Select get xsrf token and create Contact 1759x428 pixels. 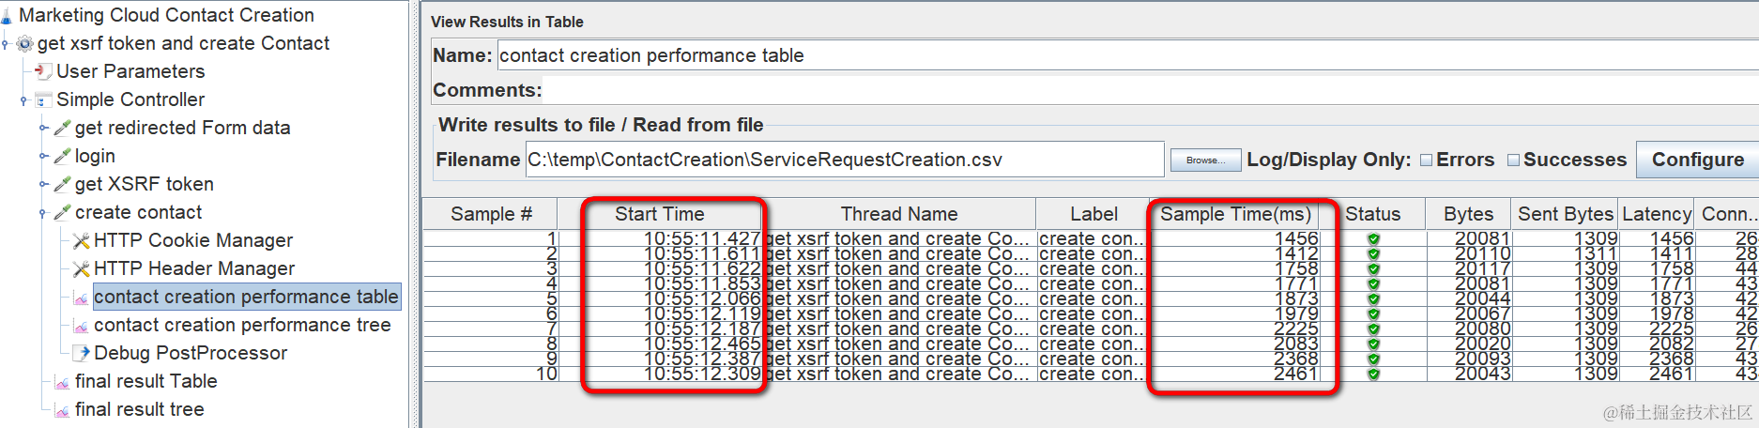pos(183,43)
